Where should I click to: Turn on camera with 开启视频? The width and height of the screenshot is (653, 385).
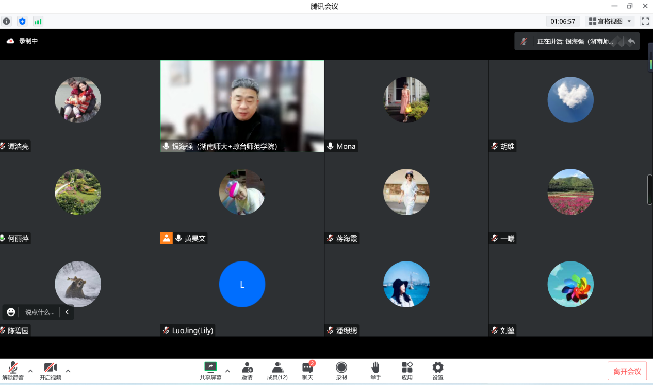pyautogui.click(x=50, y=371)
